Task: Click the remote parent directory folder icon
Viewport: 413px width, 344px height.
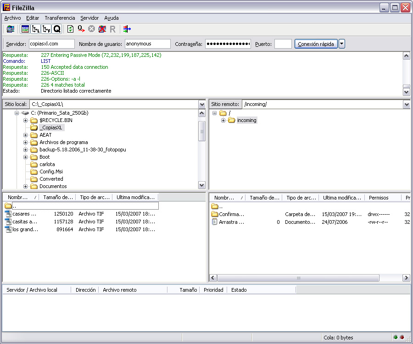Action: pyautogui.click(x=215, y=206)
